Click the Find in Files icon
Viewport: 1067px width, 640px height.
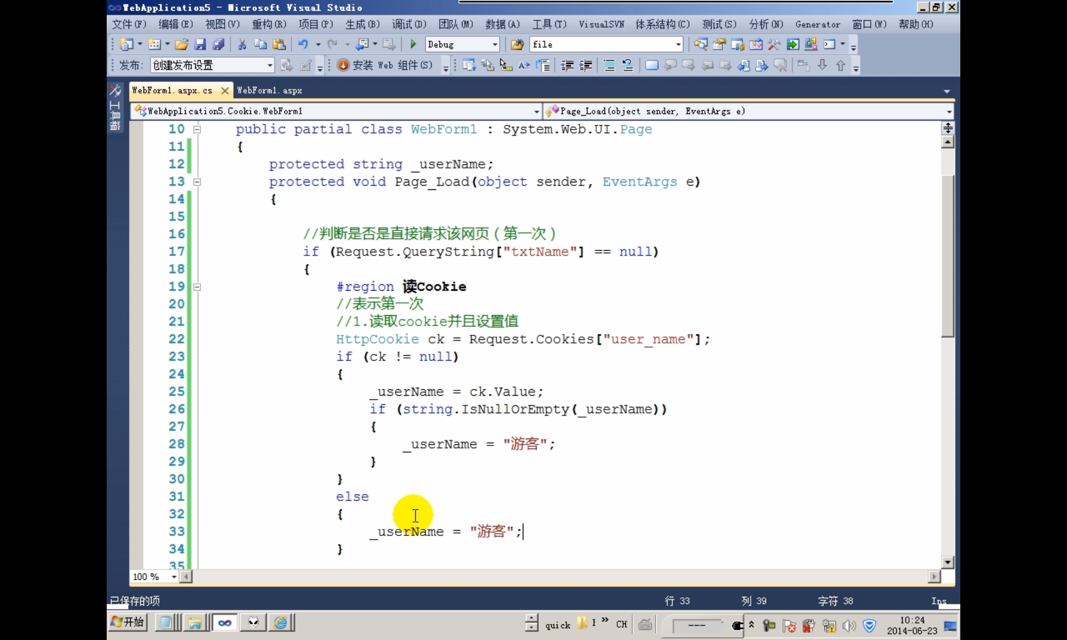coord(516,44)
